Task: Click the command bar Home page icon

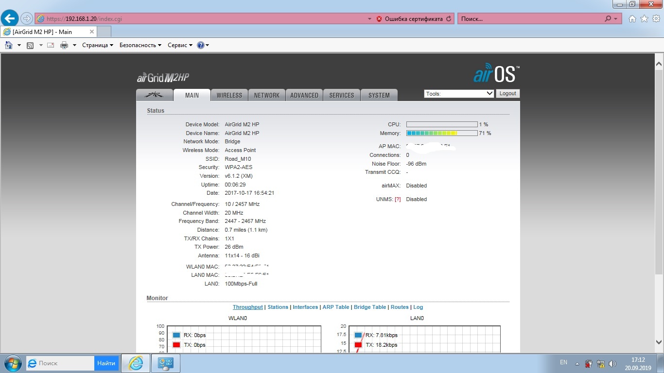Action: (8, 45)
